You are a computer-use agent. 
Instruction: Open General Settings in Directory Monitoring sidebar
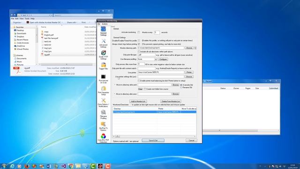coord(103,31)
